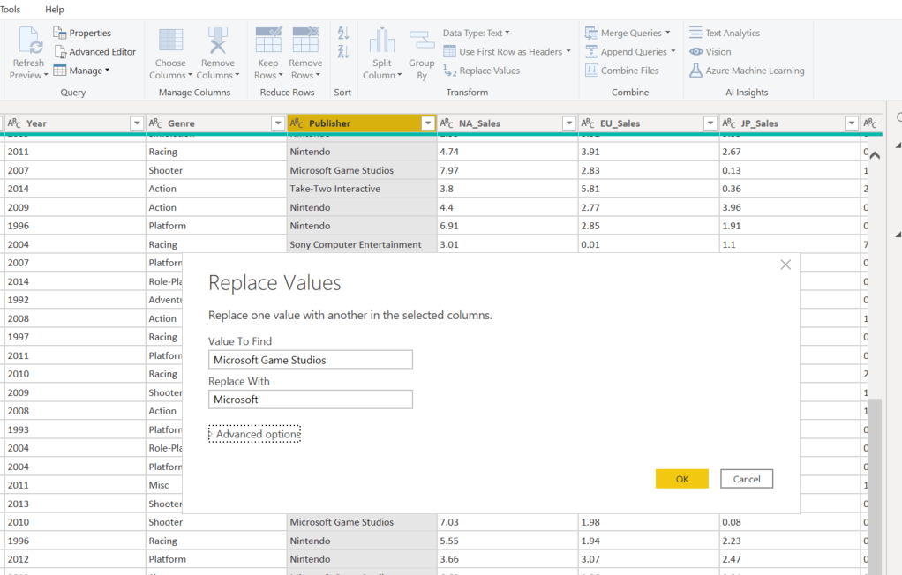Click the Year column data type icon
Viewport: 902px width, 575px height.
point(14,123)
